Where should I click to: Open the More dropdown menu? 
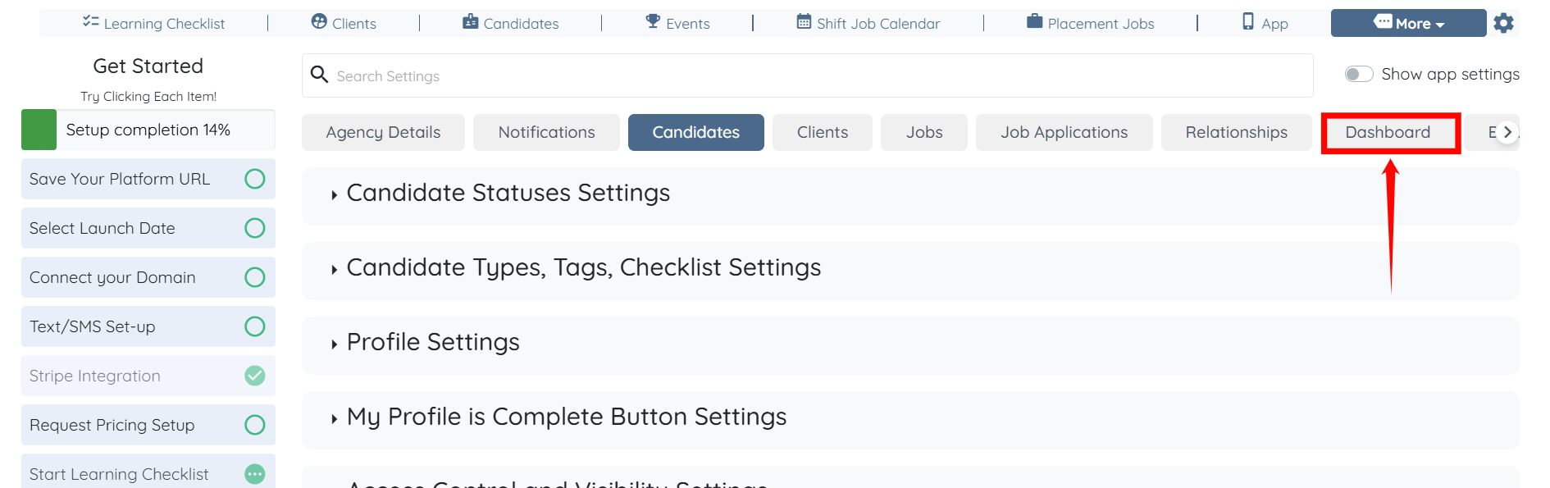(x=1408, y=23)
